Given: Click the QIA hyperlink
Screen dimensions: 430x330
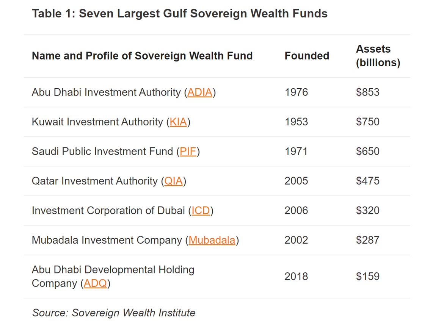Looking at the screenshot, I should point(173,181).
